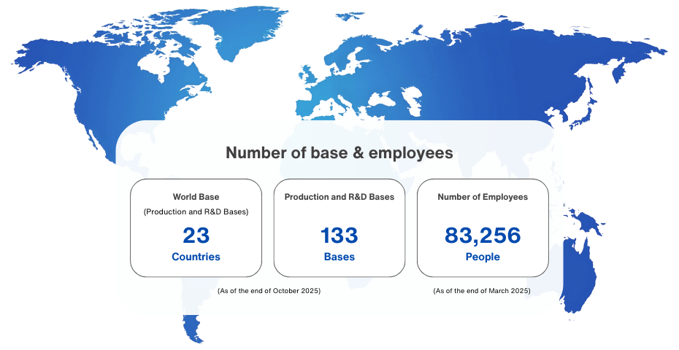This screenshot has width=679, height=350.
Task: Select the "Number of Employees" card title
Action: (482, 197)
